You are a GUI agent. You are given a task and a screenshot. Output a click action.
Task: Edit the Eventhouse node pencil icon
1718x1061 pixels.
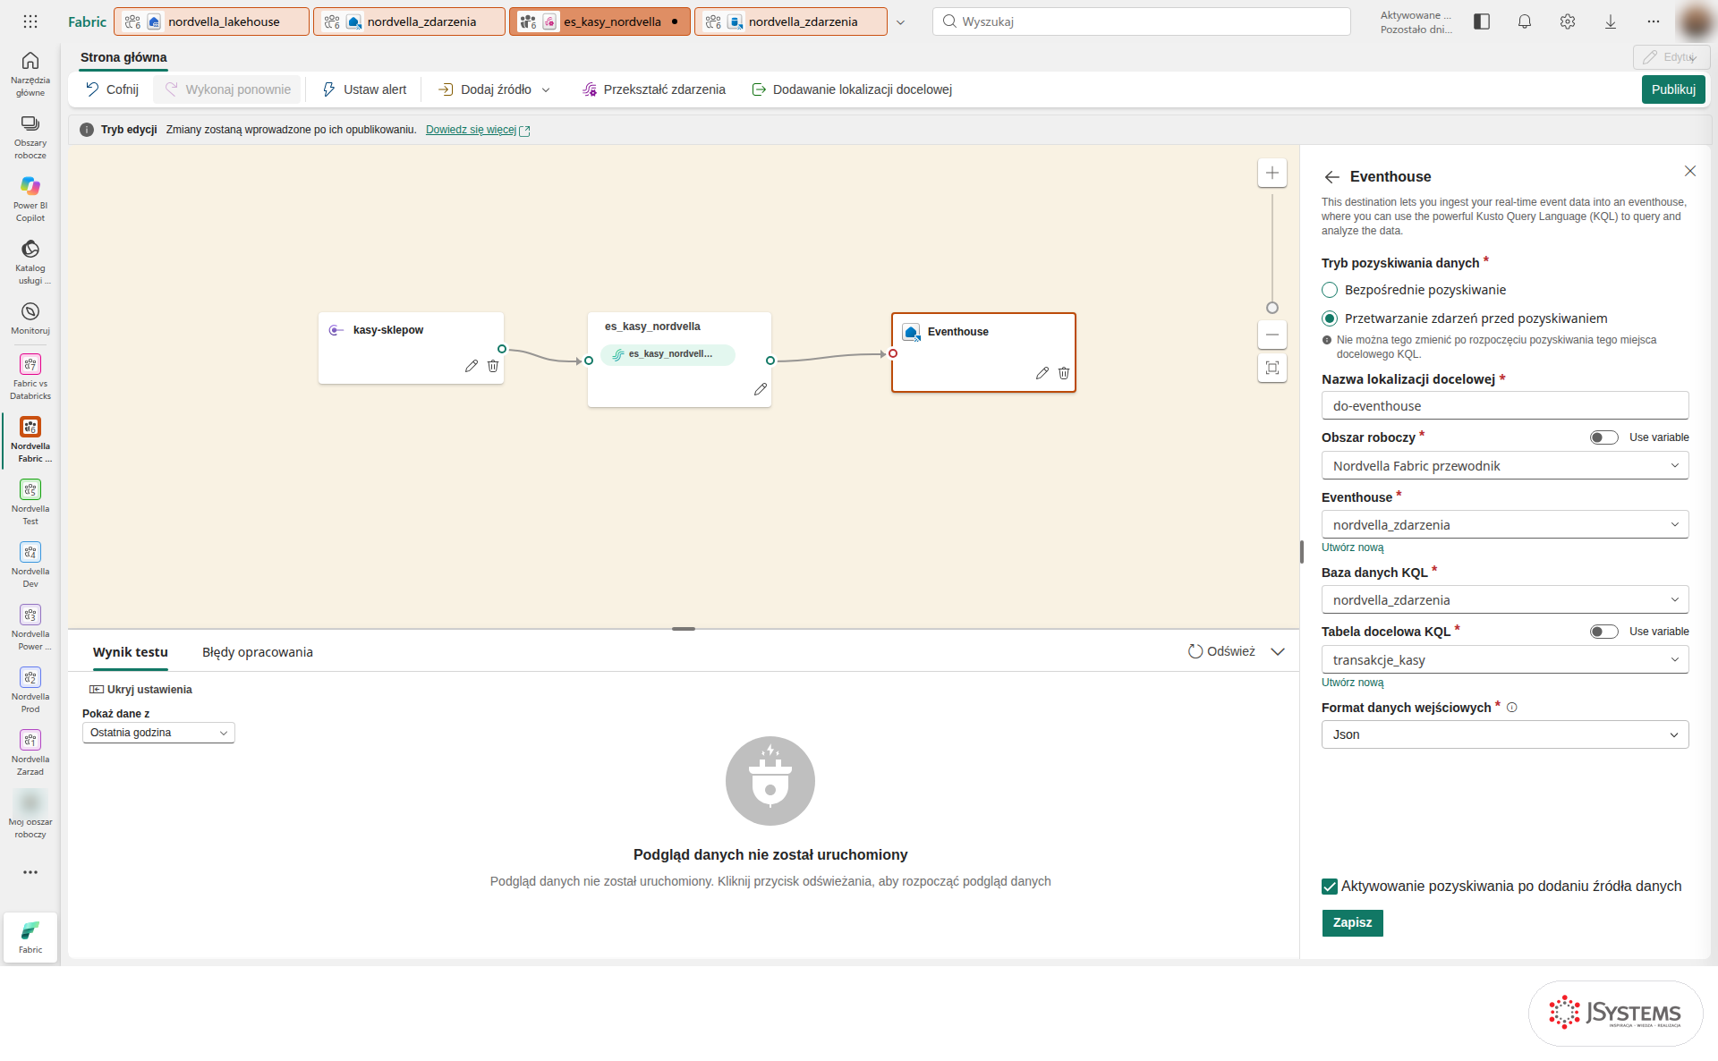pyautogui.click(x=1042, y=373)
